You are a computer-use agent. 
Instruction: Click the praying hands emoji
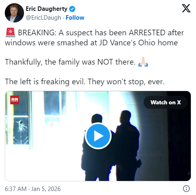143,62
